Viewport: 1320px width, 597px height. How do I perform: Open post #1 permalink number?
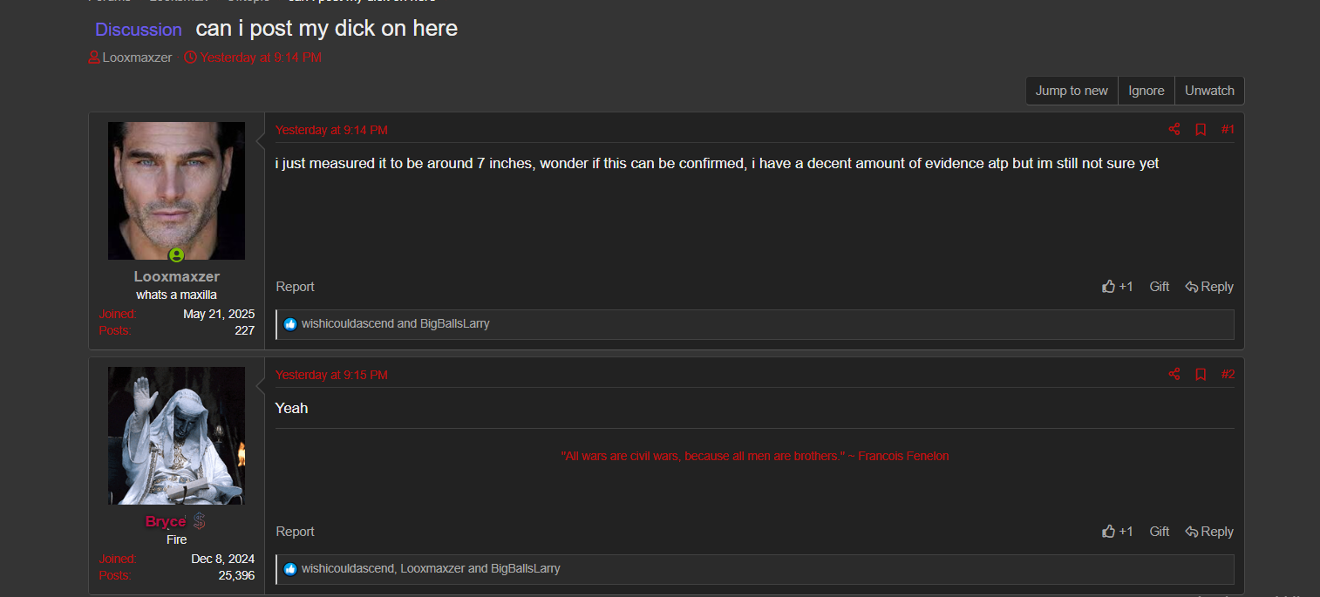click(x=1228, y=130)
